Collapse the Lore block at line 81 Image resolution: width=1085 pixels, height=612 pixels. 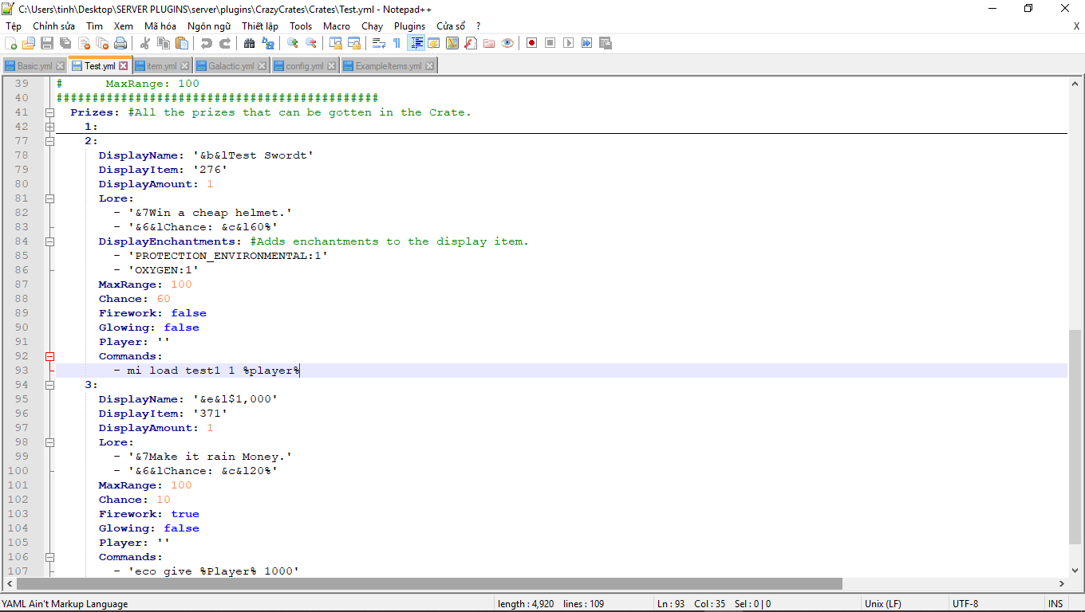tap(49, 198)
